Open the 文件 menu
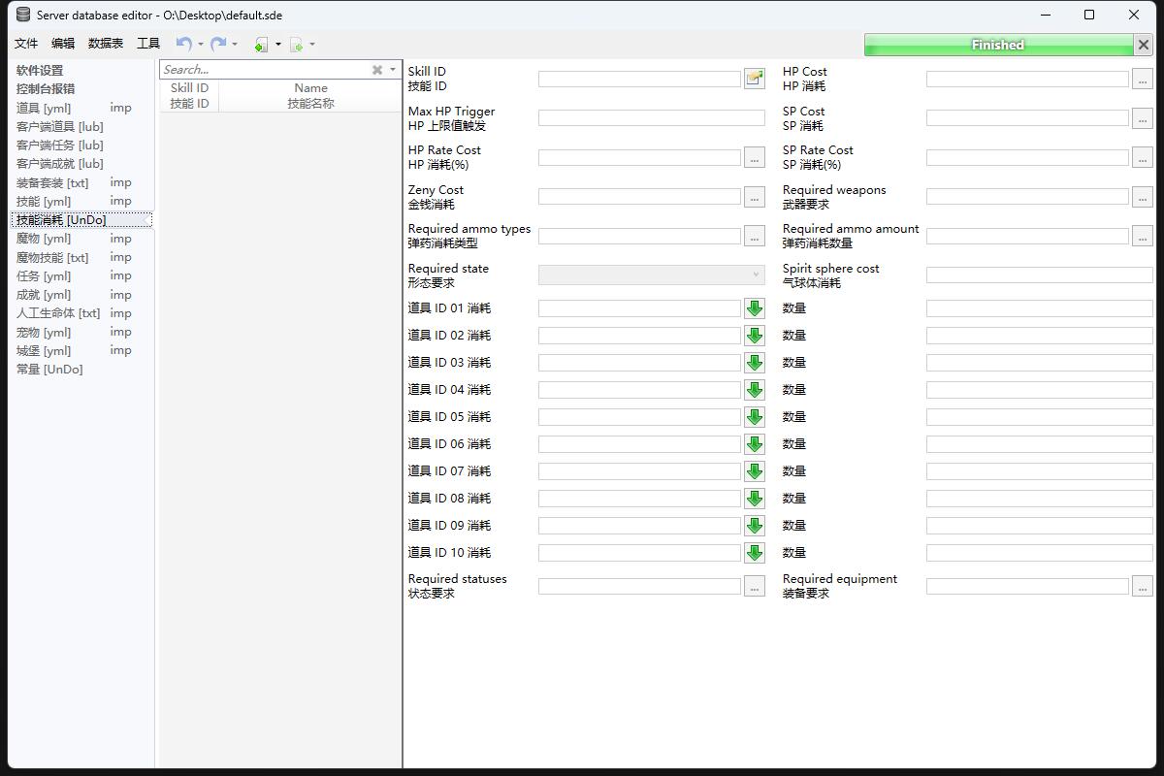Image resolution: width=1164 pixels, height=776 pixels. 26,44
